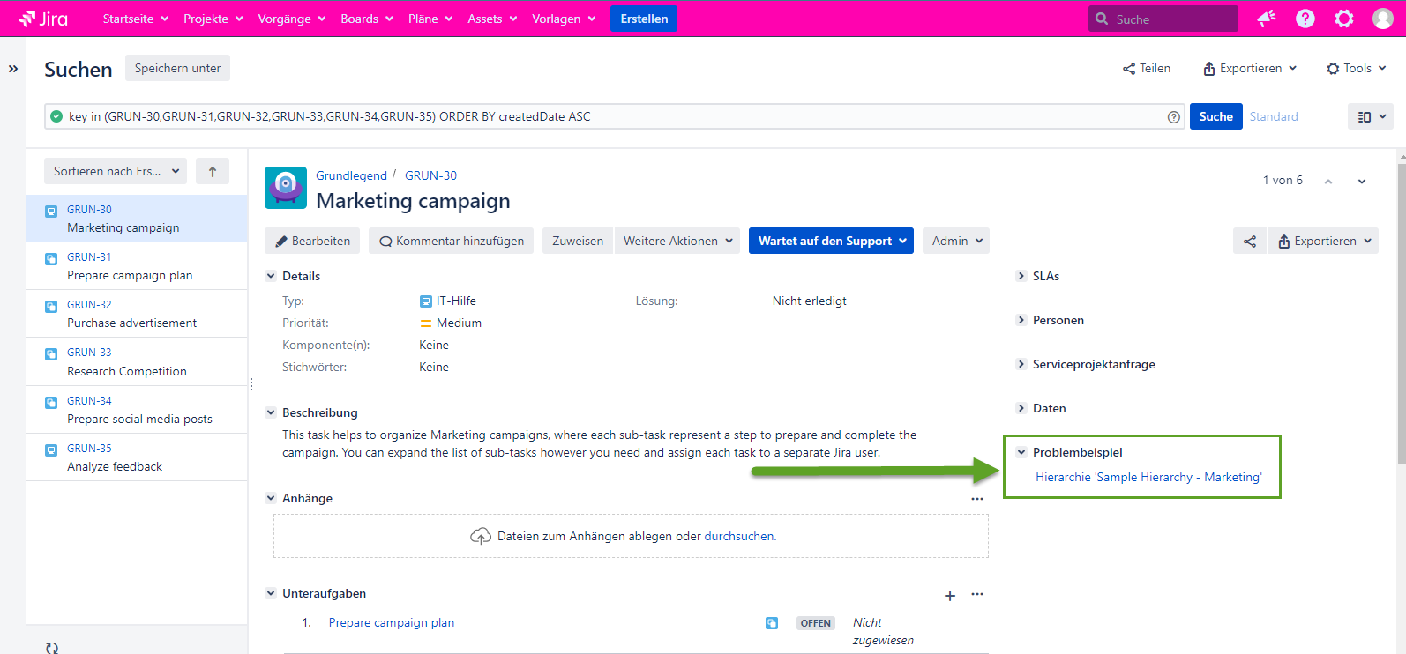Expand the SLAs panel

click(1021, 276)
